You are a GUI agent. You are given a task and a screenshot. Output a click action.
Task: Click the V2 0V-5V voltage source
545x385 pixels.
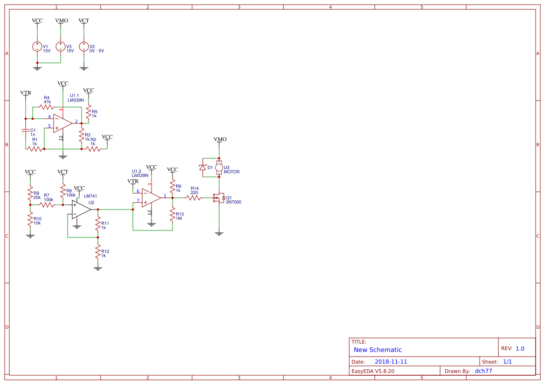pos(84,47)
